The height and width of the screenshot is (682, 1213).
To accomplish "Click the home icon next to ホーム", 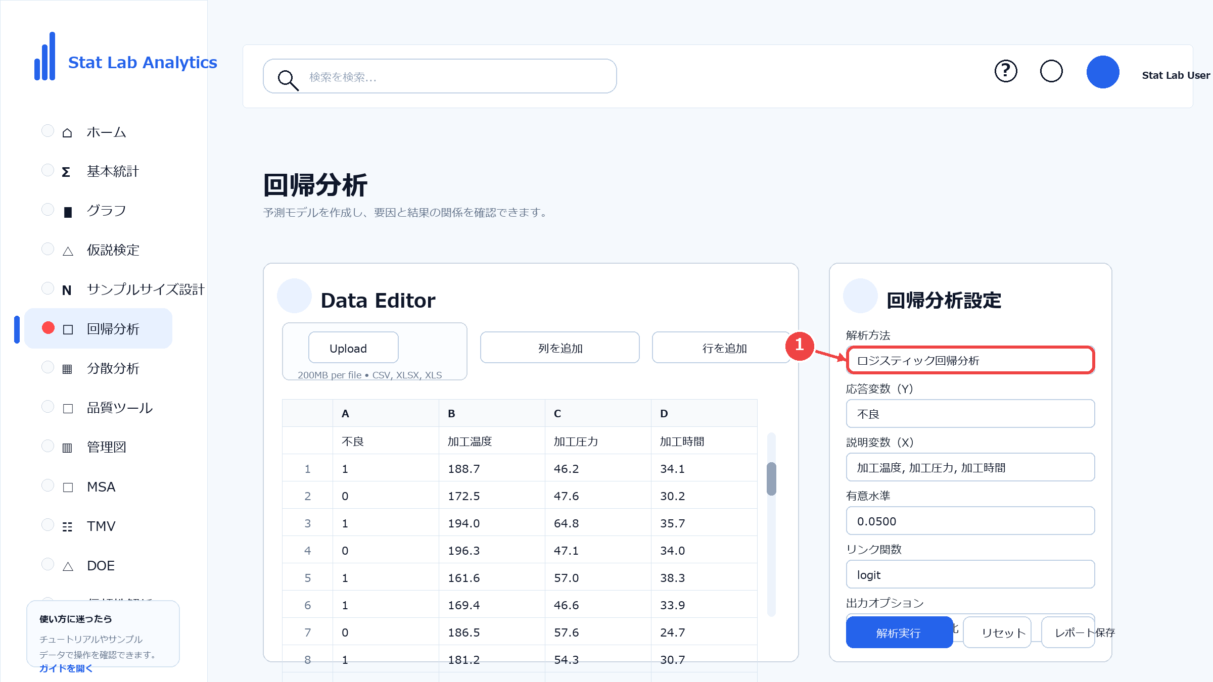I will (67, 132).
